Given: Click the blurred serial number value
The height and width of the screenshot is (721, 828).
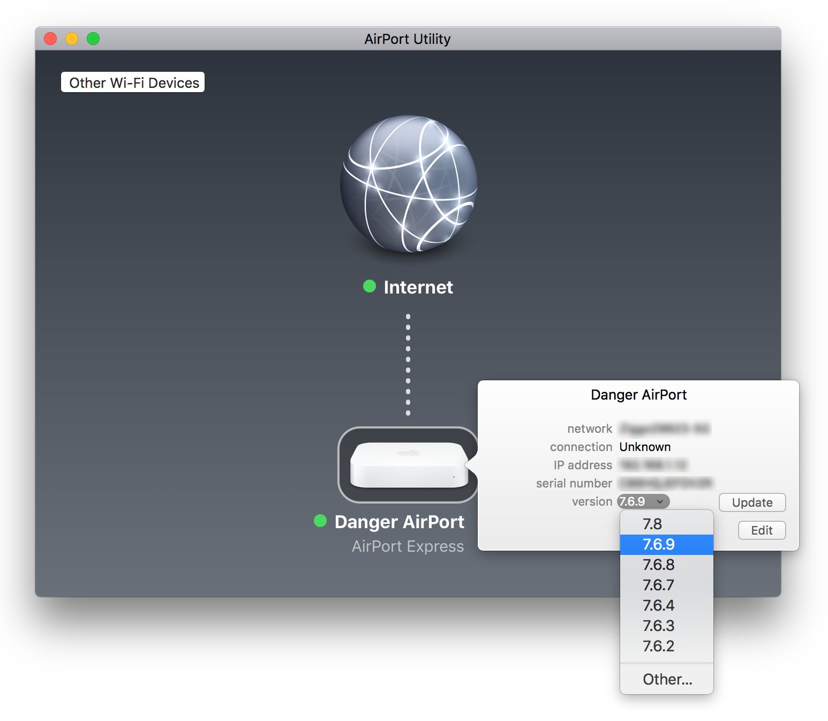Looking at the screenshot, I should (666, 483).
